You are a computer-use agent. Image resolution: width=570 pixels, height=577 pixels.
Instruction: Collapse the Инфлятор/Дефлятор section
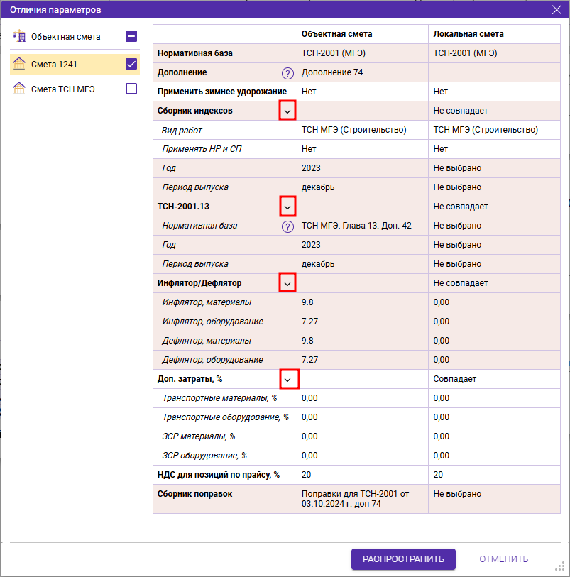[x=287, y=283]
